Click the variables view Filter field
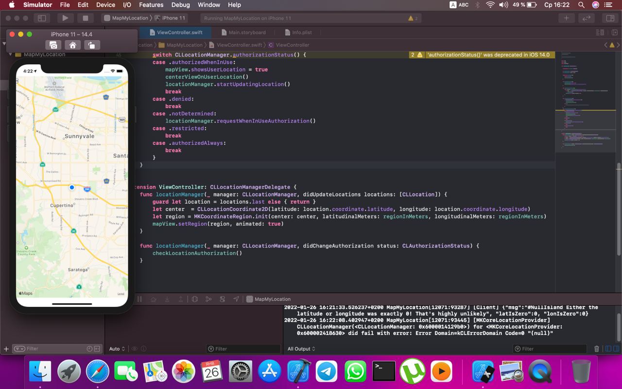Image resolution: width=622 pixels, height=389 pixels. (x=243, y=349)
